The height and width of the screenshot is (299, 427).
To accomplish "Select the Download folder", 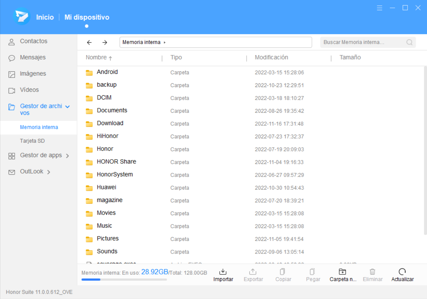I will tap(110, 123).
